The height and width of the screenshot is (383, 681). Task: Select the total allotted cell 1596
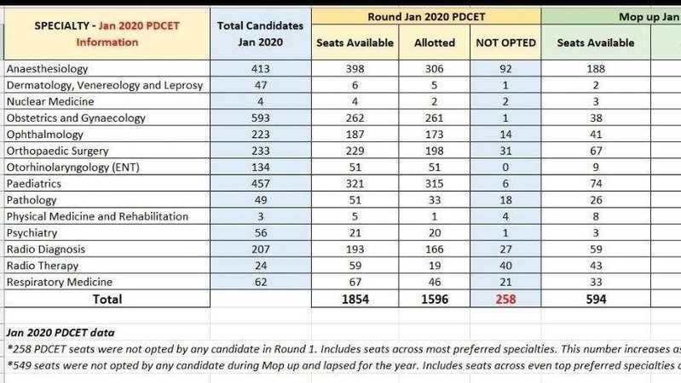[435, 299]
